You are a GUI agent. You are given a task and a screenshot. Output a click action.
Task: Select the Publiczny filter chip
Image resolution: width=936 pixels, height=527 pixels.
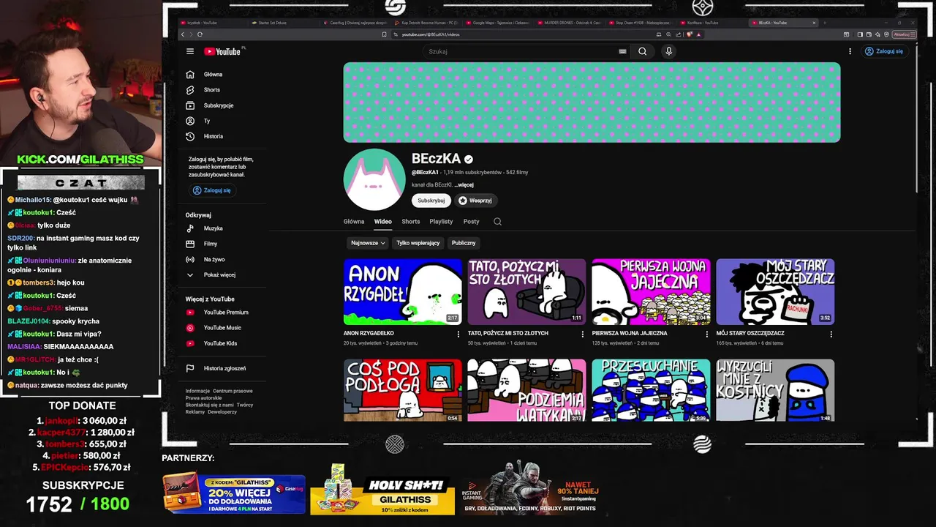tap(464, 243)
